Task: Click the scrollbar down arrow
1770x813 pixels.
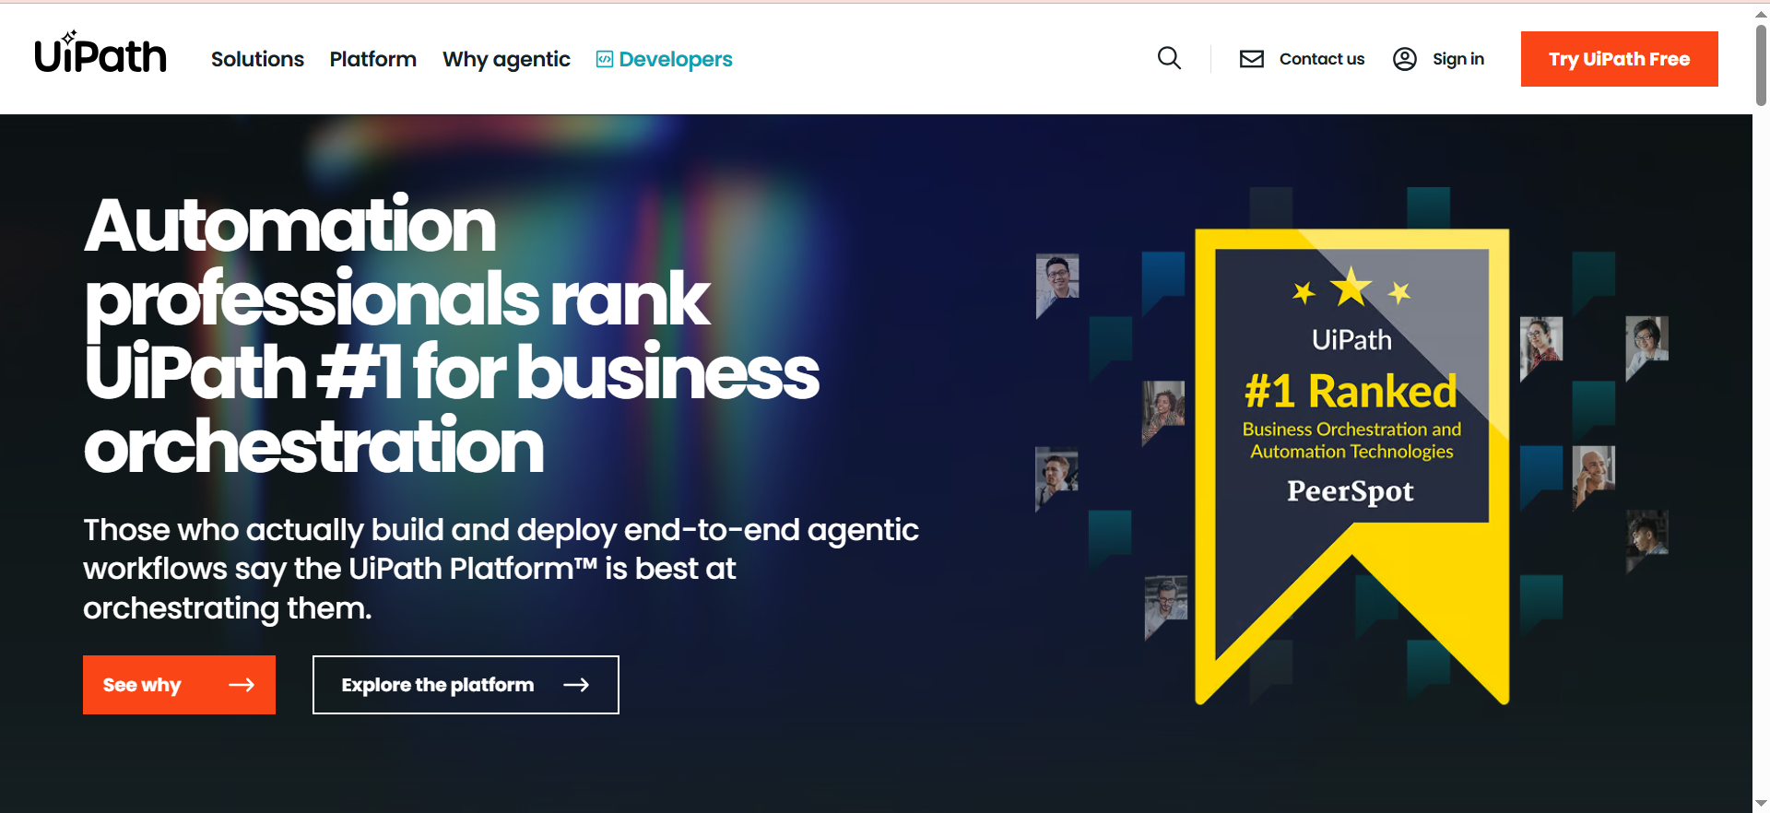Action: pyautogui.click(x=1761, y=804)
